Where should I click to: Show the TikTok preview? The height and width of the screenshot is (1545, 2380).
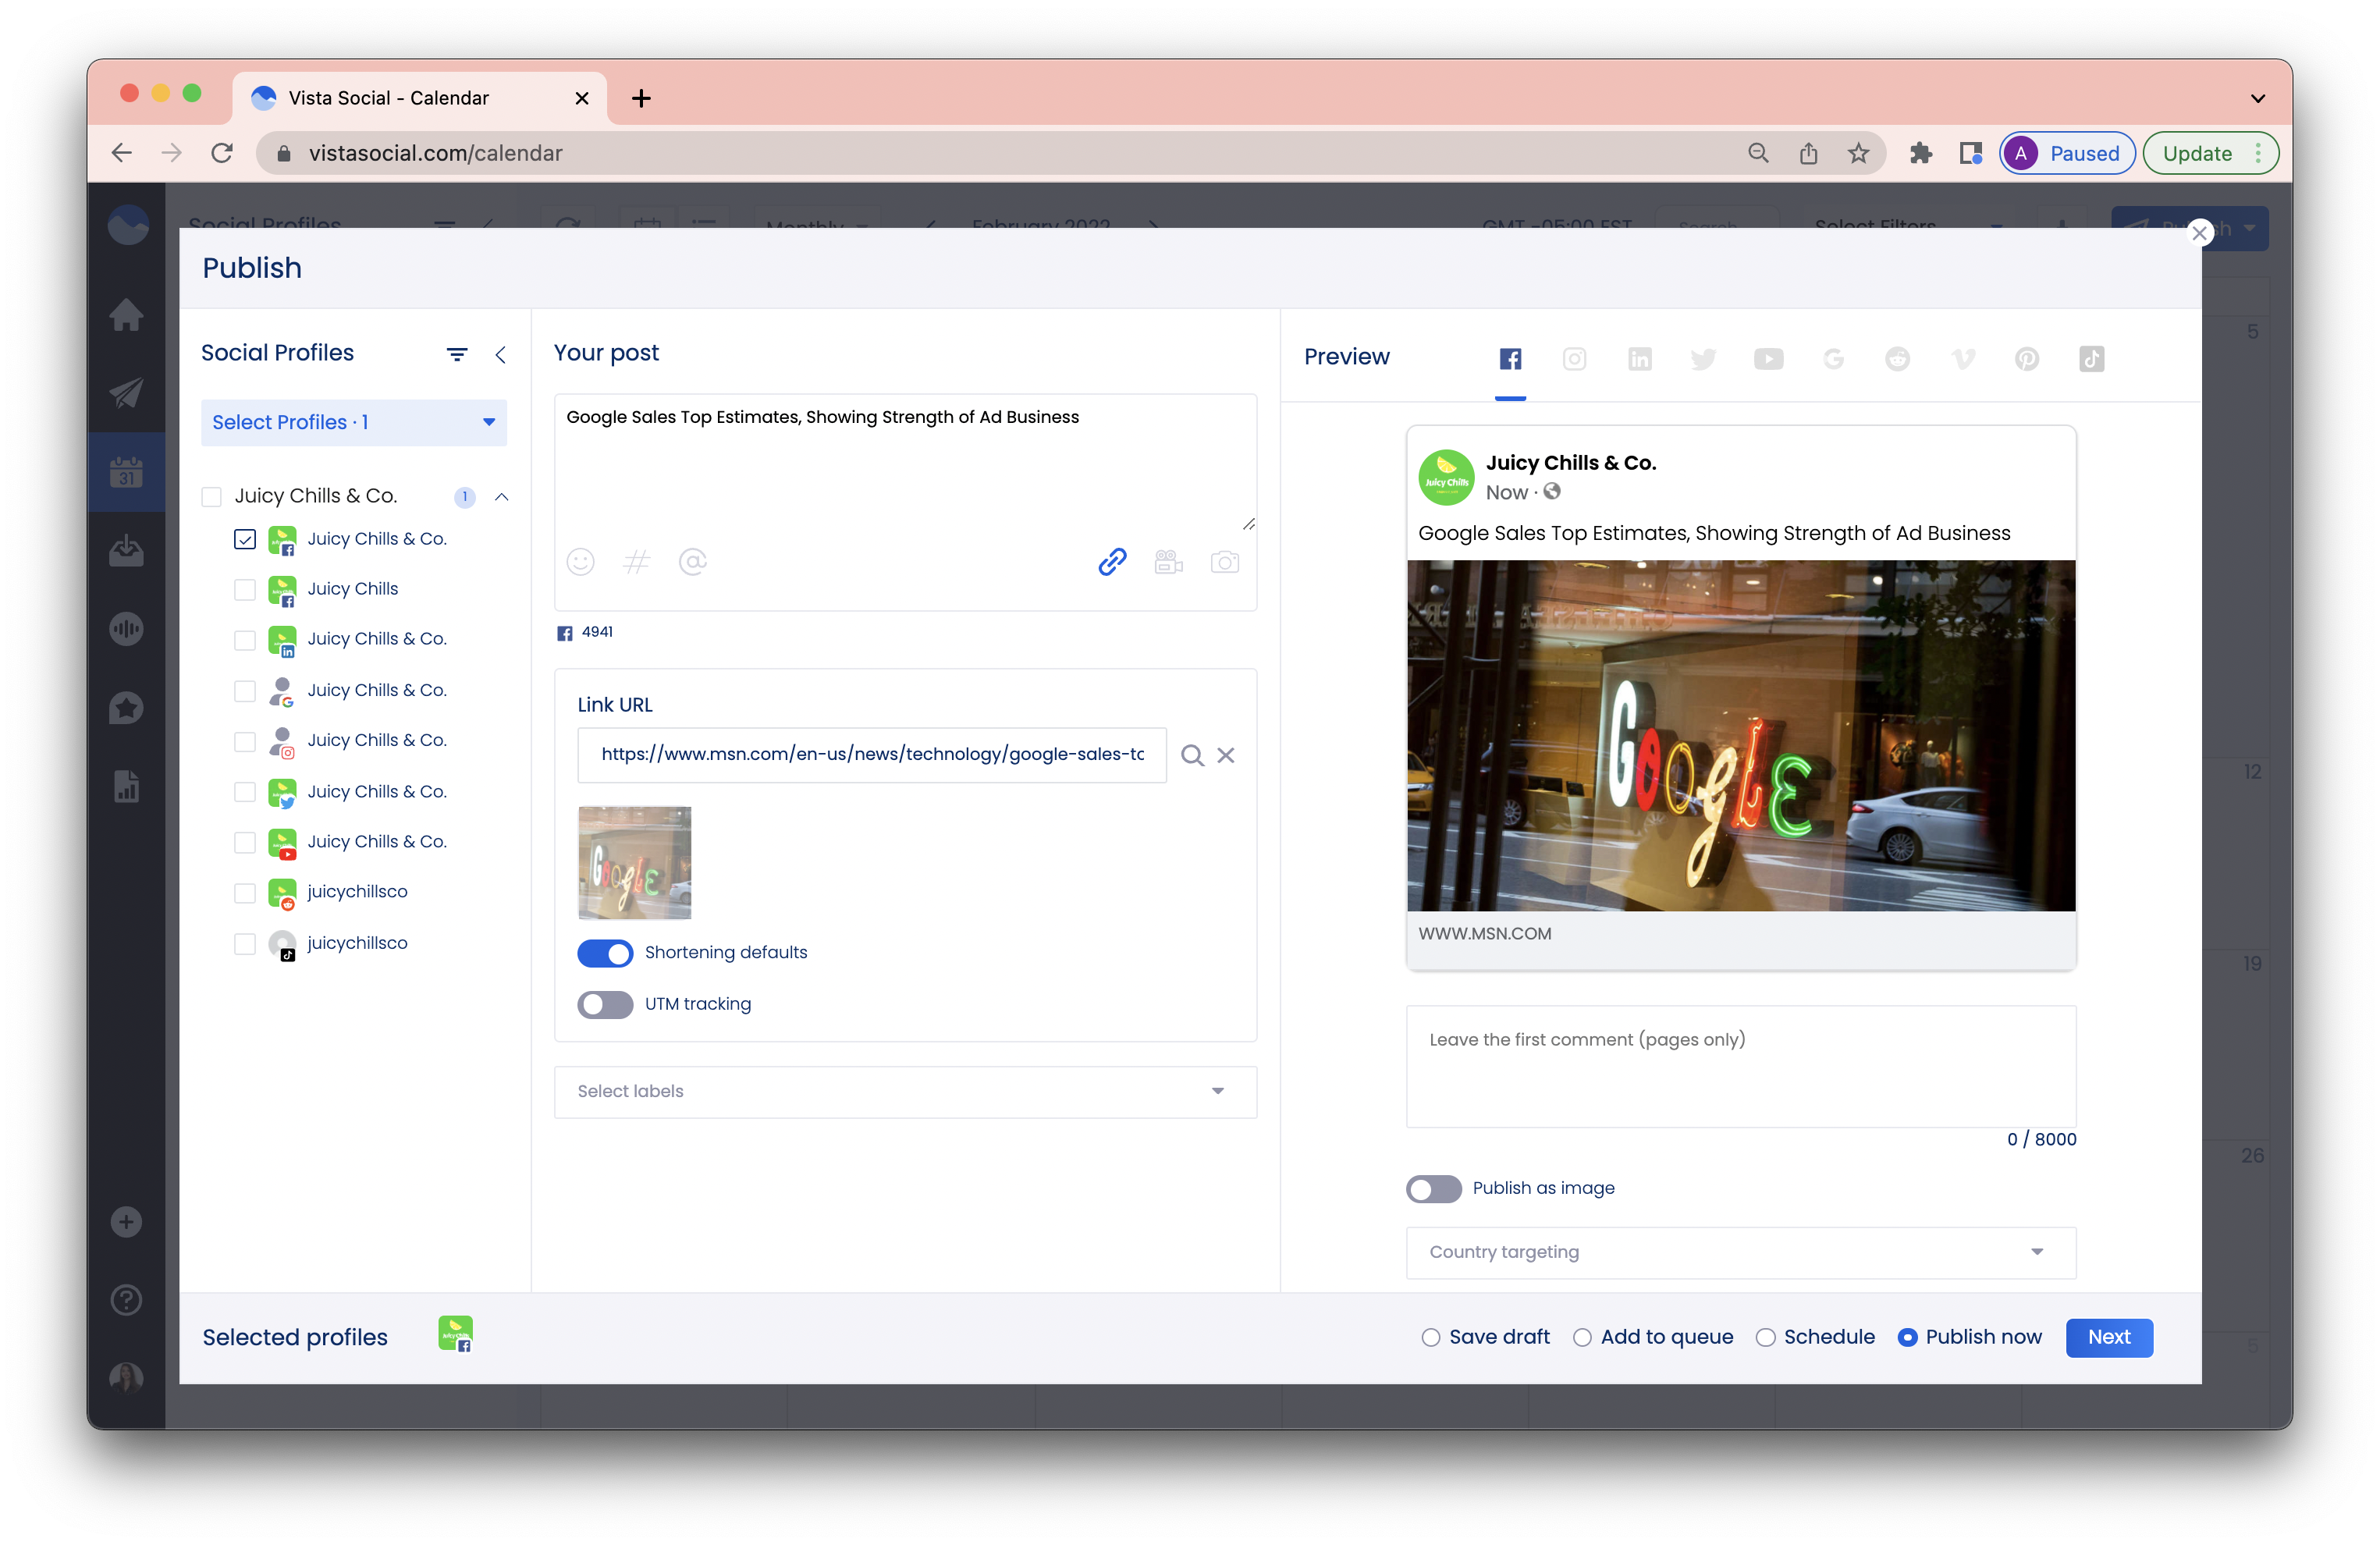(2091, 358)
